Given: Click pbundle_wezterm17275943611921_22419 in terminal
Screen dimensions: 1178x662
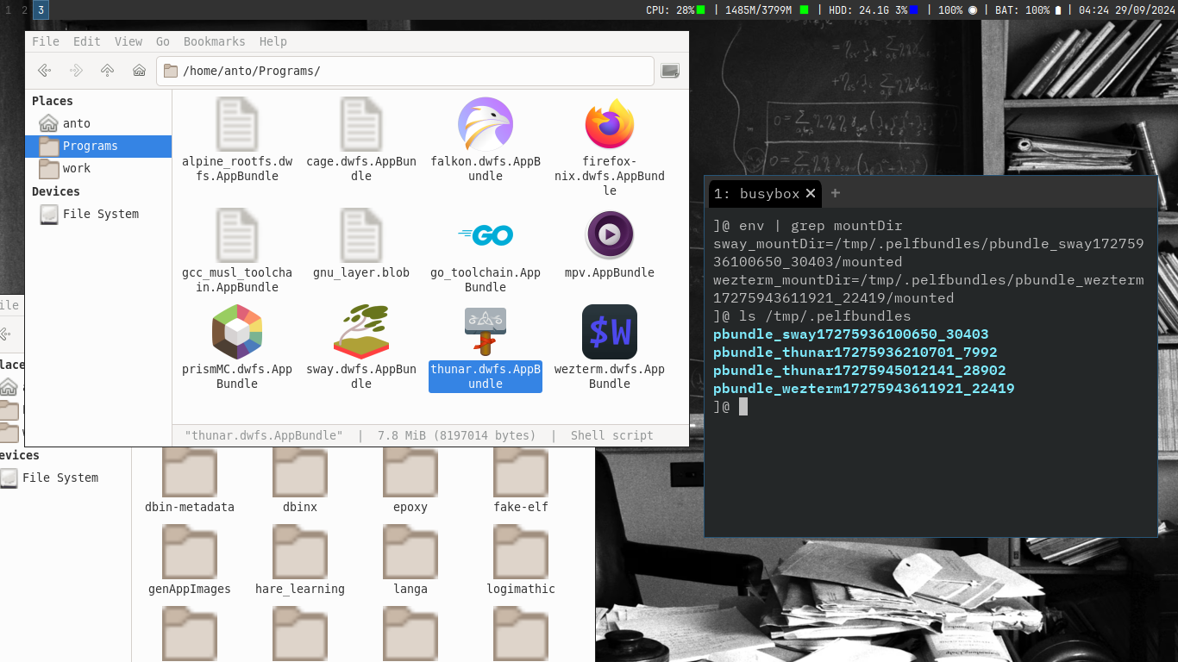Looking at the screenshot, I should pos(864,389).
